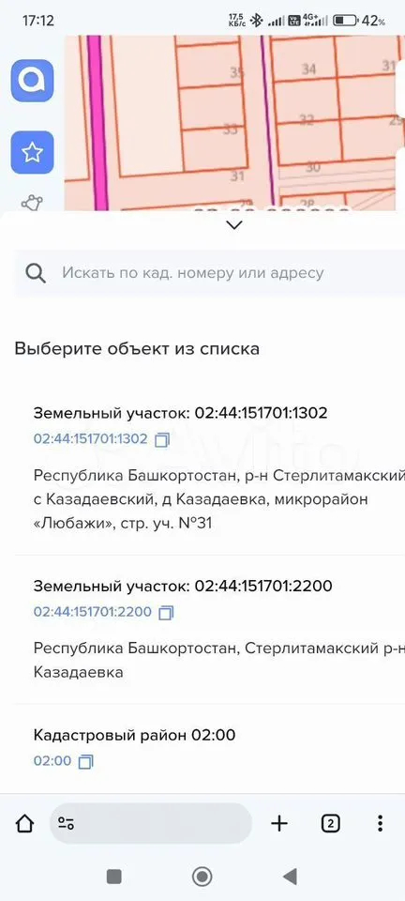
Task: Copy cadastral number 02:44:151701:1302
Action: click(163, 439)
